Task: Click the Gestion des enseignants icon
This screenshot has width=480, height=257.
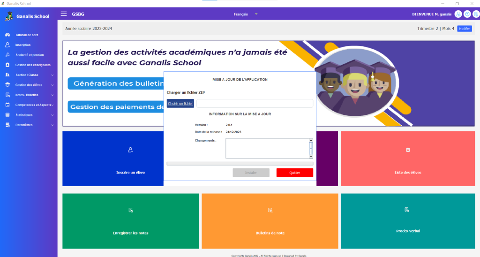Action: click(7, 65)
